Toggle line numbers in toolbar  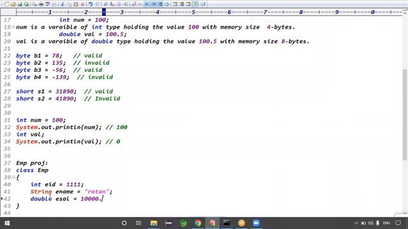coord(160,4)
